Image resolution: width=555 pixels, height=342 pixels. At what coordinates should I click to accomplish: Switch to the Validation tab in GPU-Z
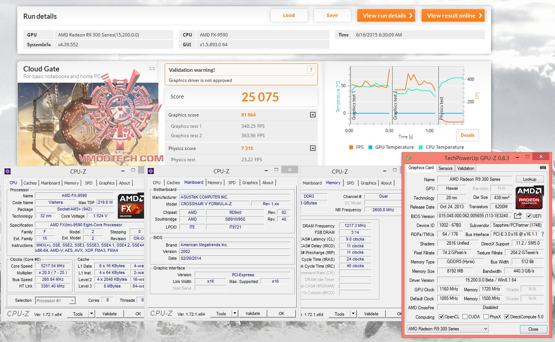466,168
